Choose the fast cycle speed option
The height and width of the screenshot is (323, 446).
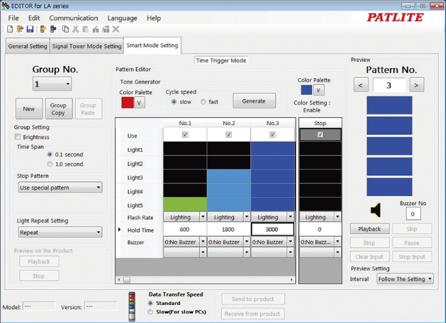pos(203,102)
